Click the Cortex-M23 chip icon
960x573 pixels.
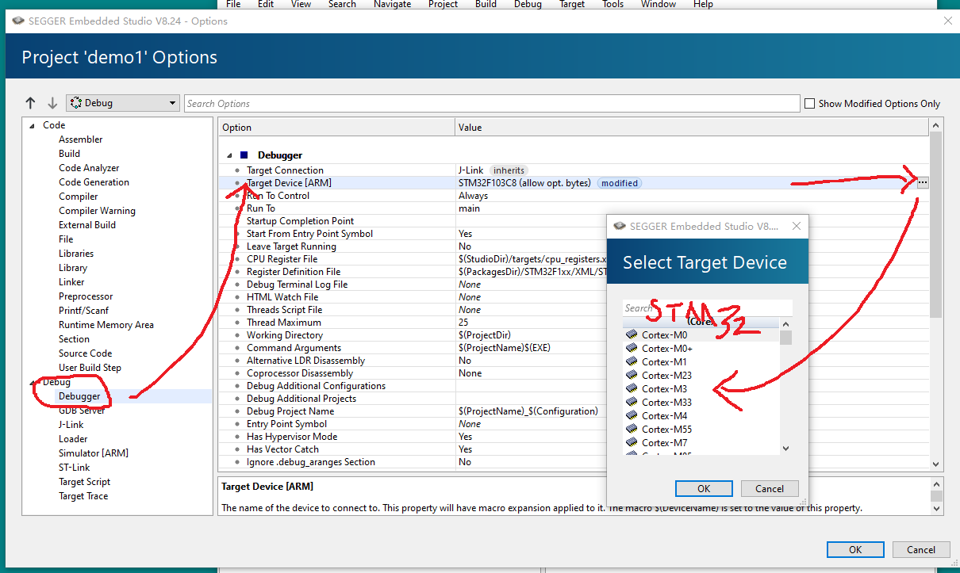click(632, 376)
